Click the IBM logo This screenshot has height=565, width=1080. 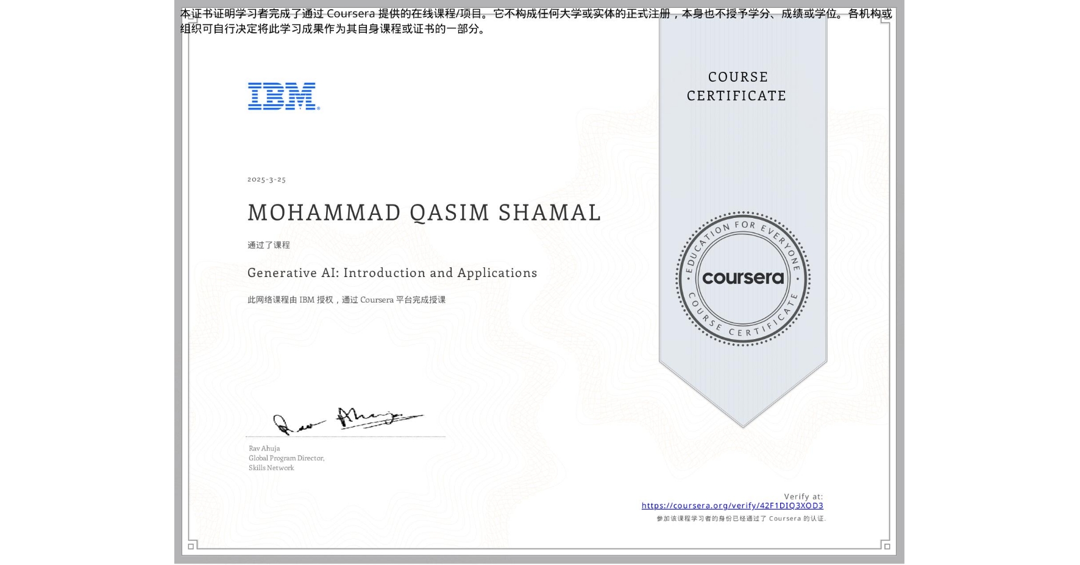point(283,96)
